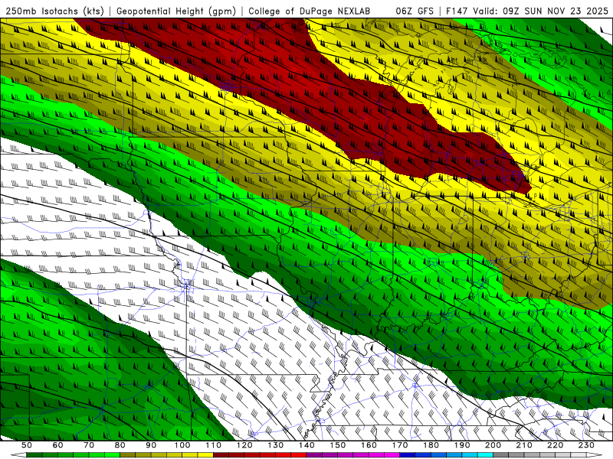Click the 180 value on the legend
The image size is (613, 459).
(x=431, y=445)
